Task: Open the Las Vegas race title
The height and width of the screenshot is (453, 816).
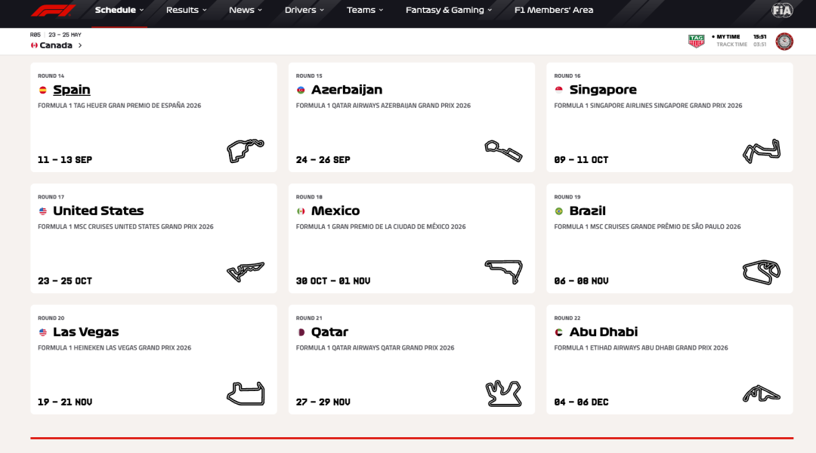Action: (86, 331)
